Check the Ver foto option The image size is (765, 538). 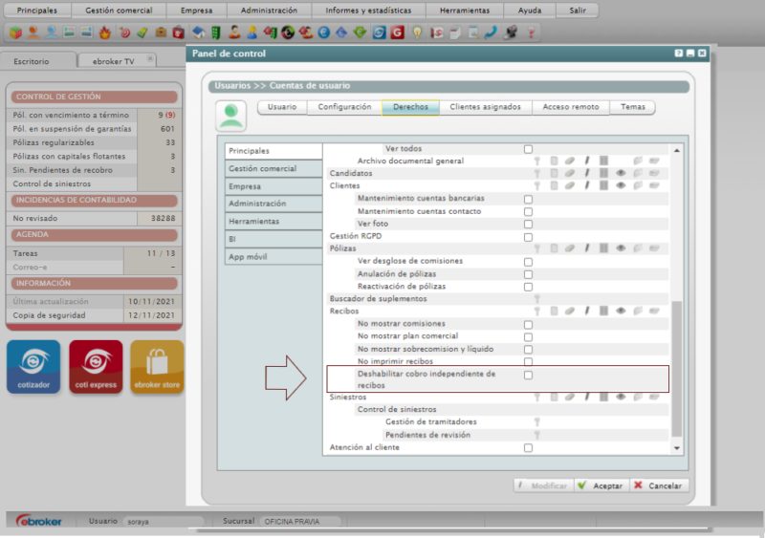coord(528,224)
